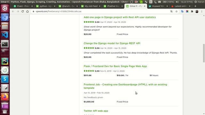Open the network connections indicator
Viewport: 205px width, 115px height.
[x=146, y=2]
